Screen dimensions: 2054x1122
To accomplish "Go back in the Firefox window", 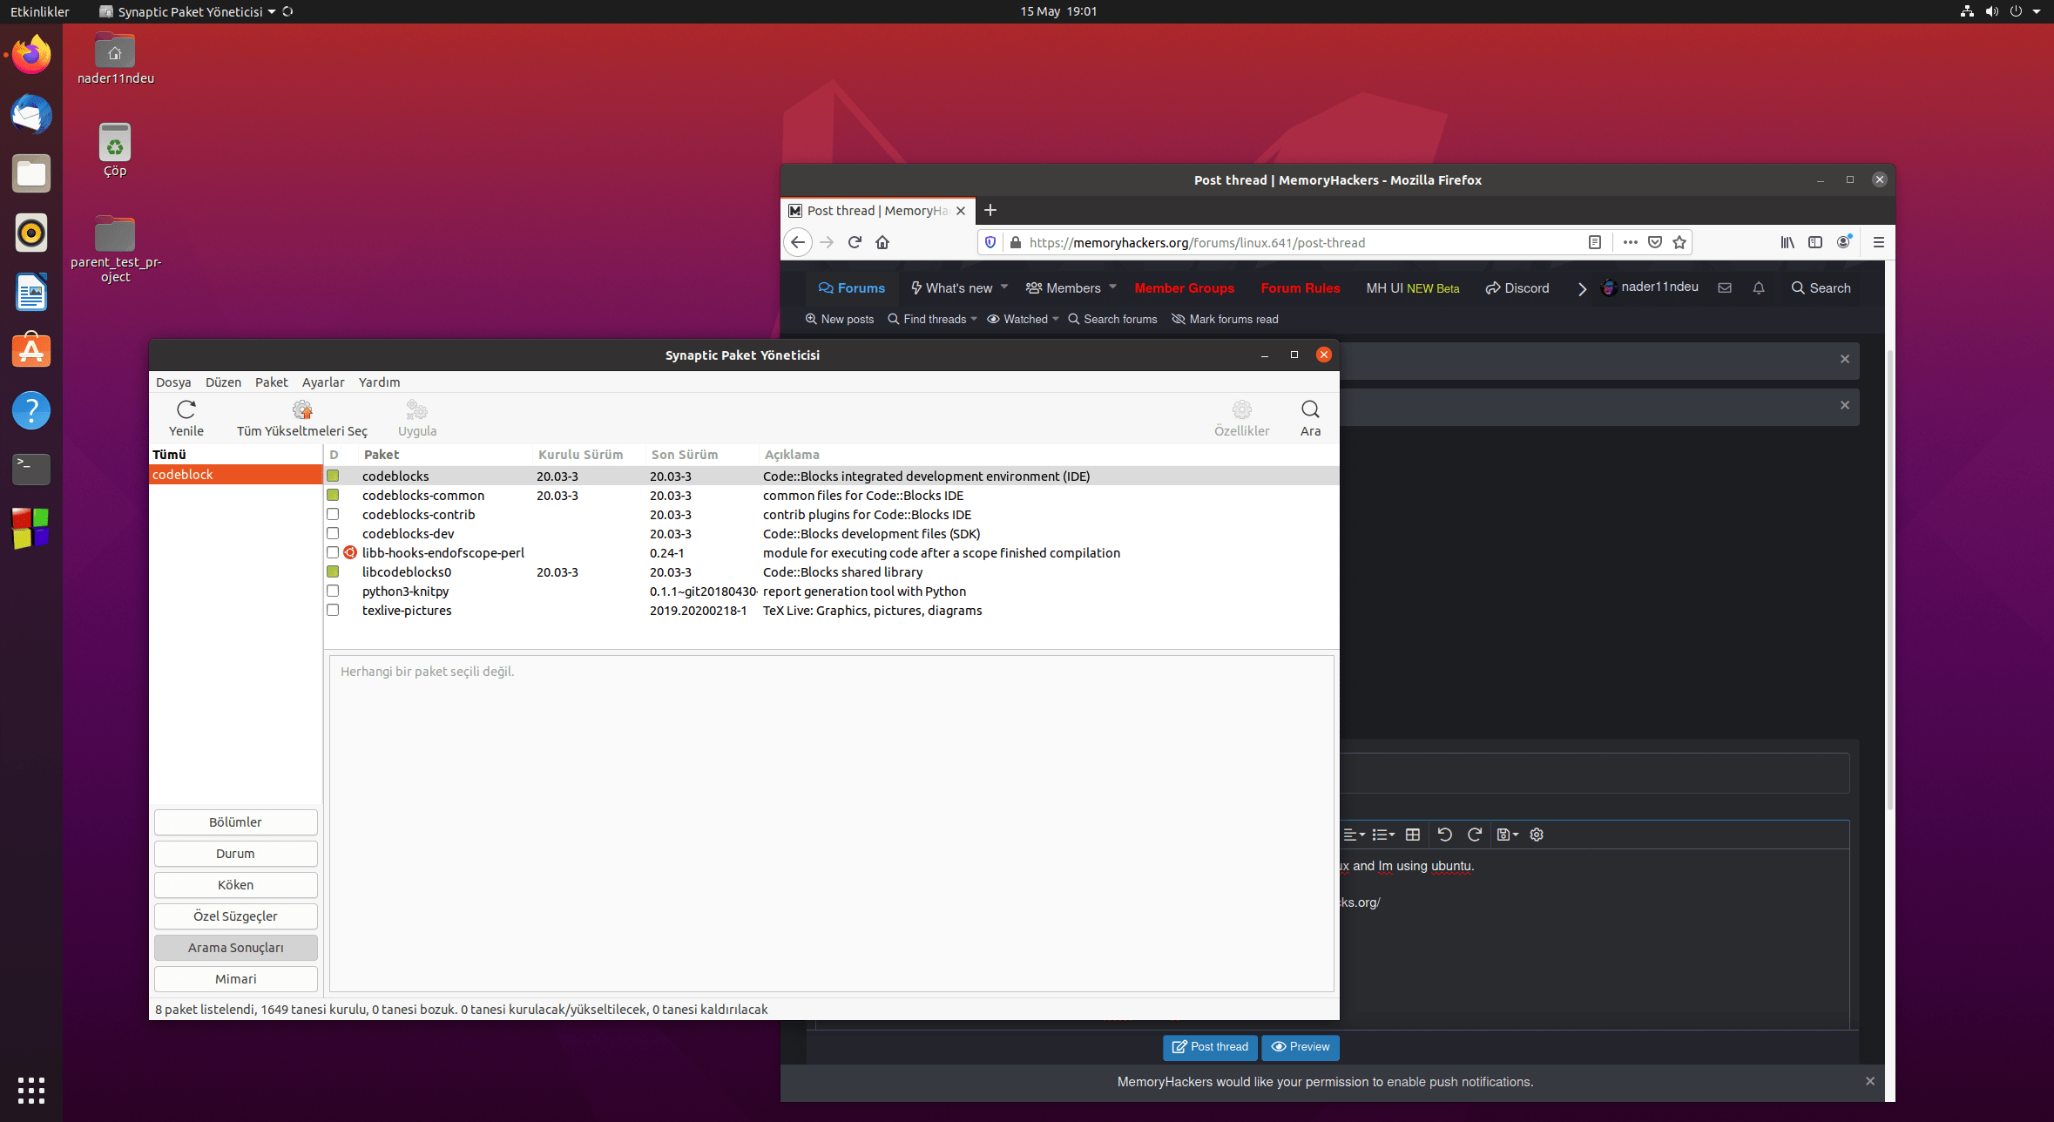I will click(x=798, y=242).
